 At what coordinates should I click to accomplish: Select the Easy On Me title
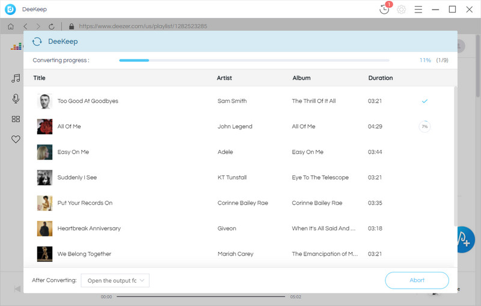[73, 152]
